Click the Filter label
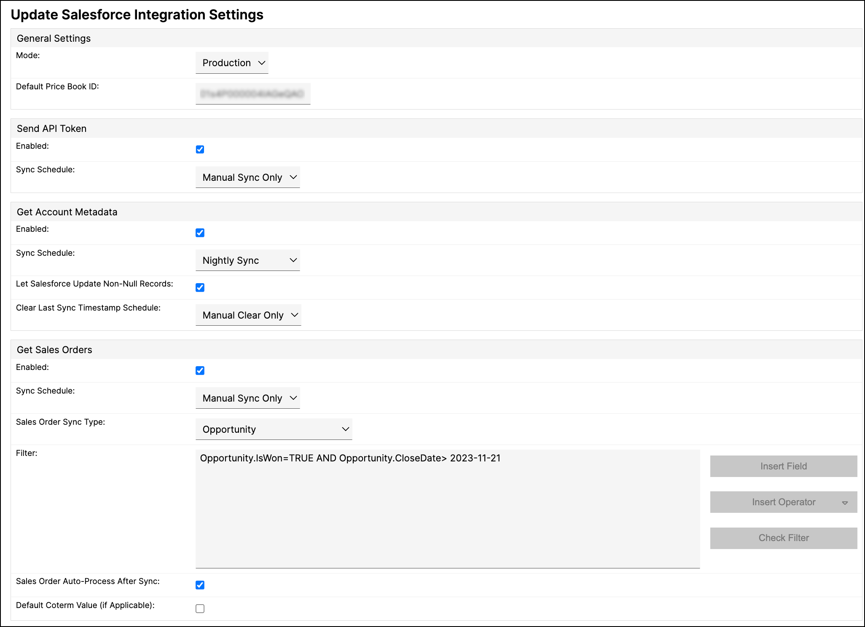Image resolution: width=865 pixels, height=627 pixels. pyautogui.click(x=27, y=453)
